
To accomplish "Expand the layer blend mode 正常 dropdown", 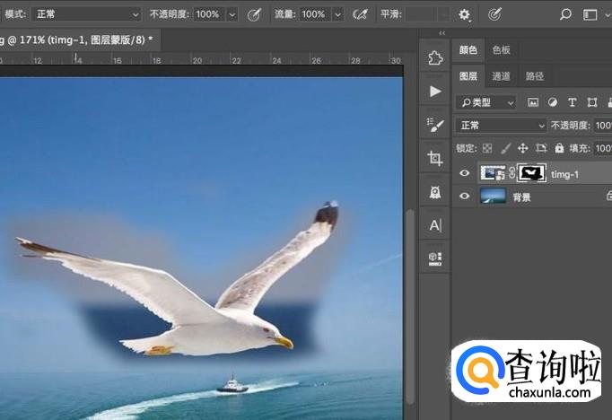I will 501,126.
